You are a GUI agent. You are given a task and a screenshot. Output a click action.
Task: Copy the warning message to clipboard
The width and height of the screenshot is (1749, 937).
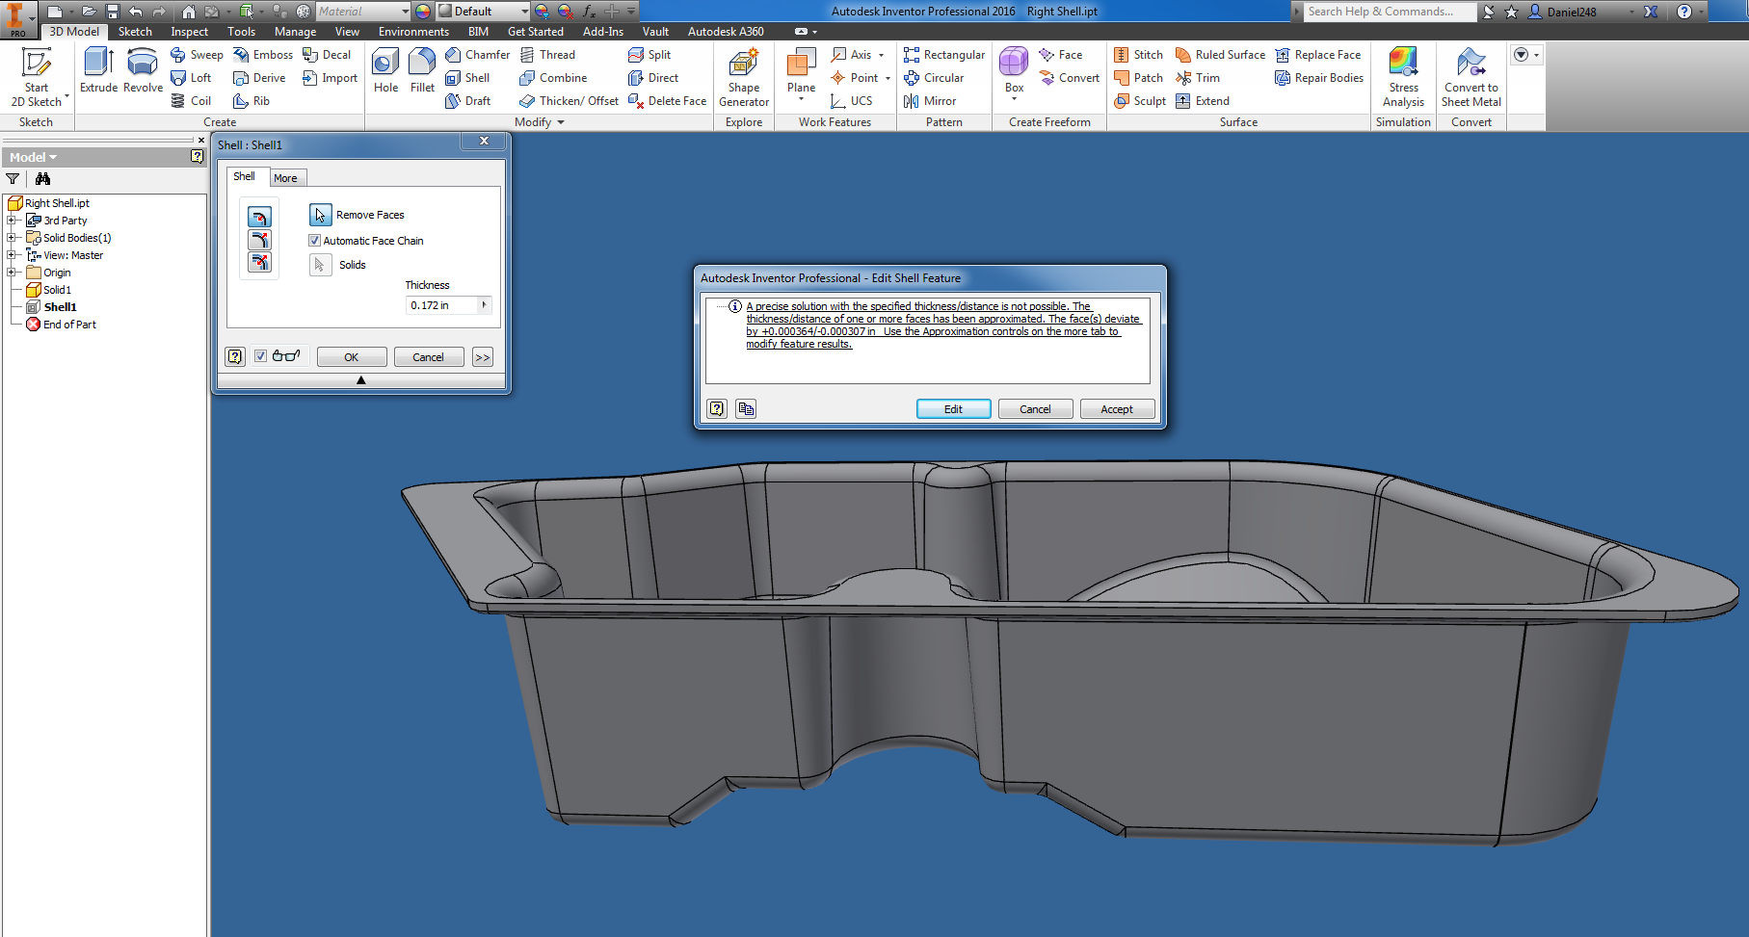pyautogui.click(x=746, y=408)
